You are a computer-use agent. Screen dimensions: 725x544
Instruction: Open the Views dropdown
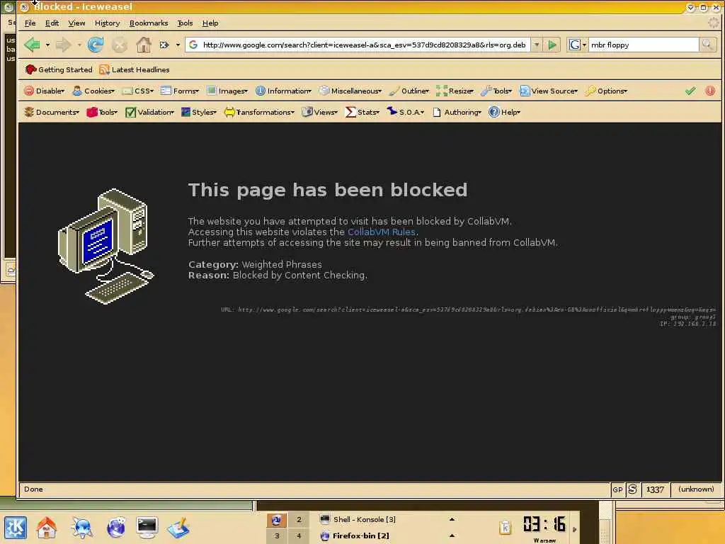tap(320, 113)
